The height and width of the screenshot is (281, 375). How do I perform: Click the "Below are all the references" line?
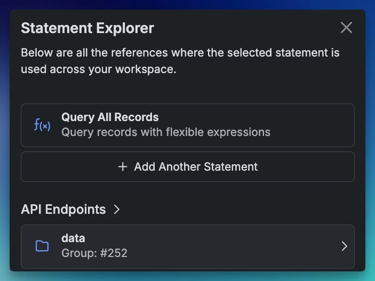(180, 53)
